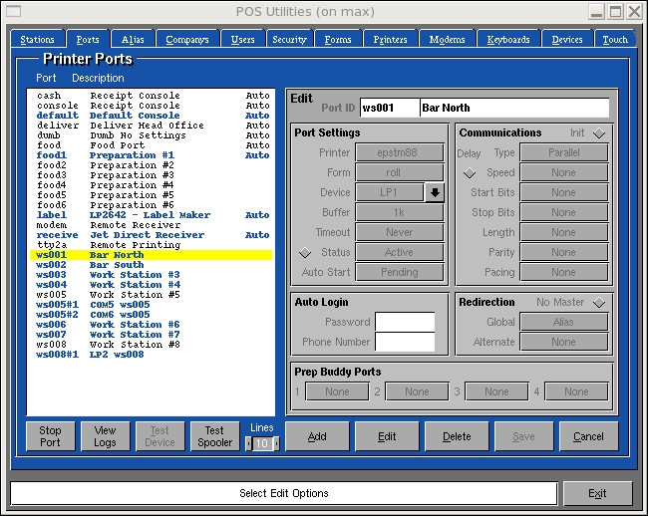Open the Modems tab

pyautogui.click(x=447, y=40)
